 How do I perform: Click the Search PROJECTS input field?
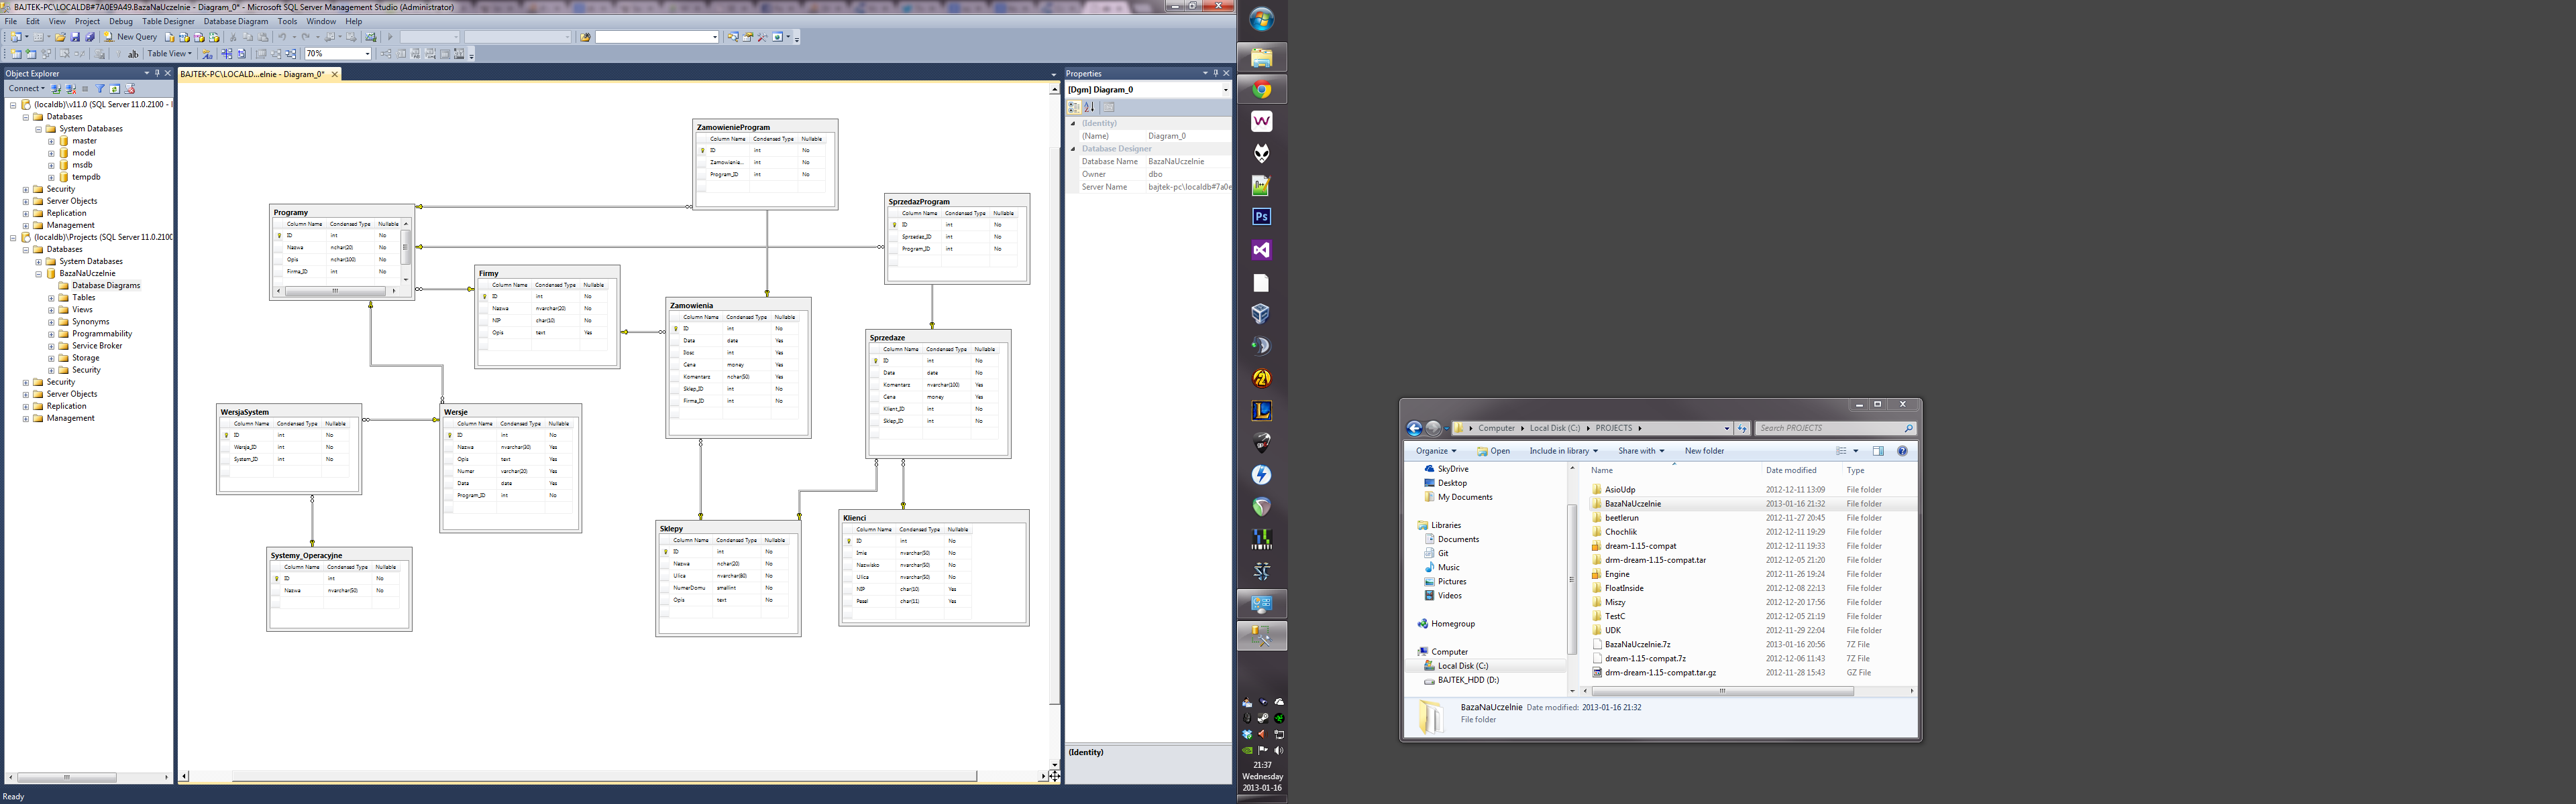pyautogui.click(x=1836, y=429)
